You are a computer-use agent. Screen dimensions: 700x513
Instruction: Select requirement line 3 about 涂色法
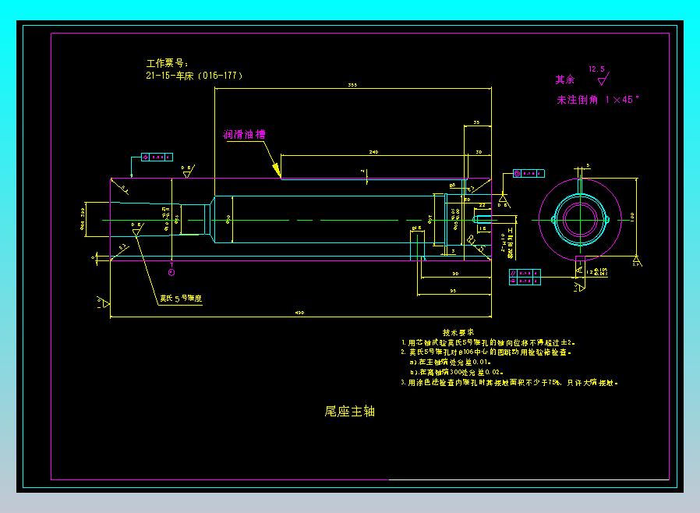pyautogui.click(x=509, y=383)
